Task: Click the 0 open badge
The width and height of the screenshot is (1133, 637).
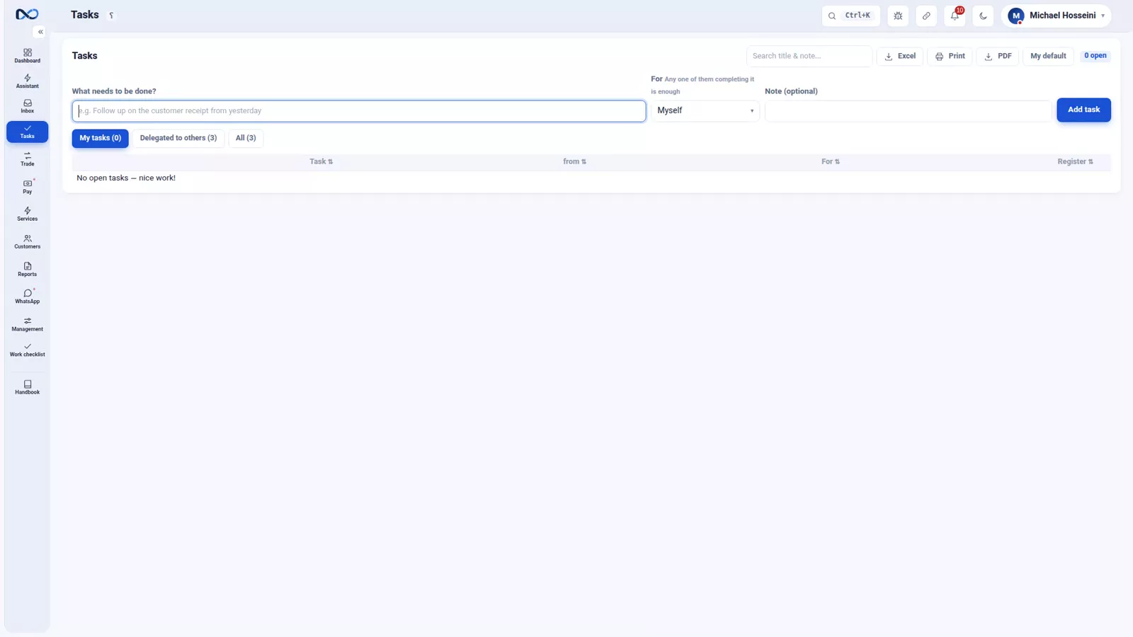Action: point(1095,56)
